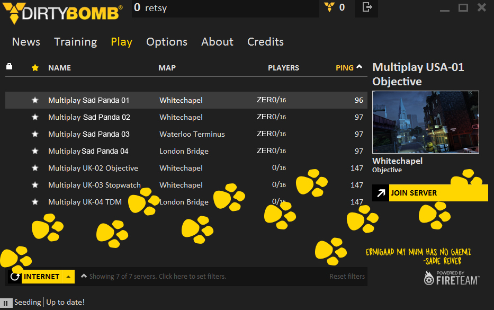The height and width of the screenshot is (310, 494).
Task: Toggle favorite star for UK-02 Objective server
Action: (x=35, y=168)
